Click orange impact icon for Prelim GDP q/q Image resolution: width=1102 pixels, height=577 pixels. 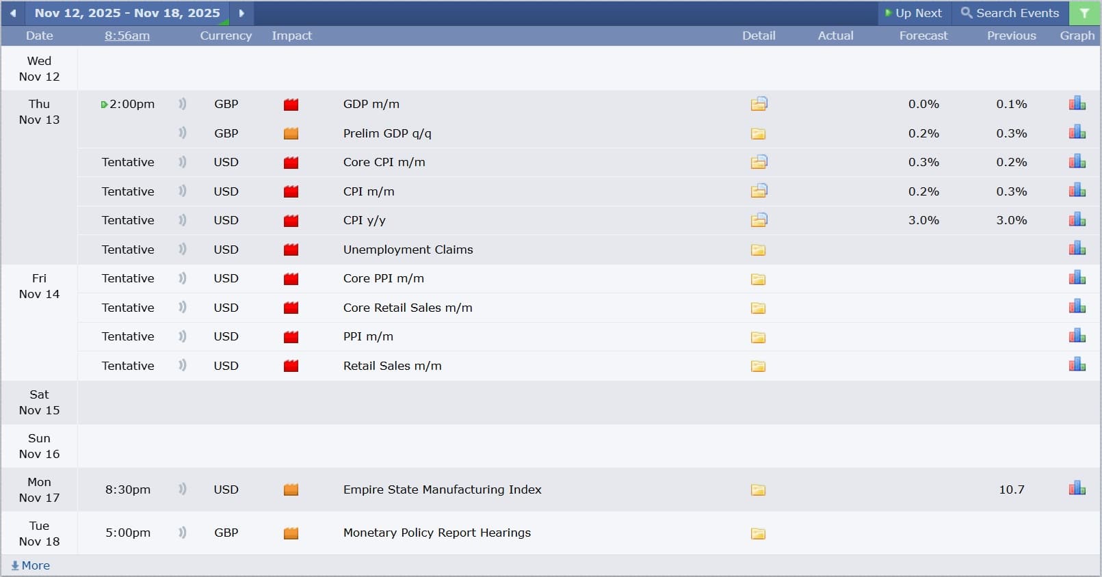click(291, 133)
